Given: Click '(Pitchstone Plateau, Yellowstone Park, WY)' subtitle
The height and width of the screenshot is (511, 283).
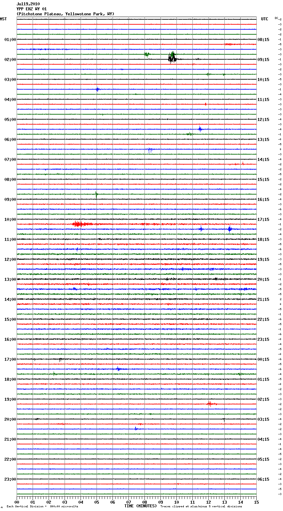Looking at the screenshot, I should pos(65,14).
